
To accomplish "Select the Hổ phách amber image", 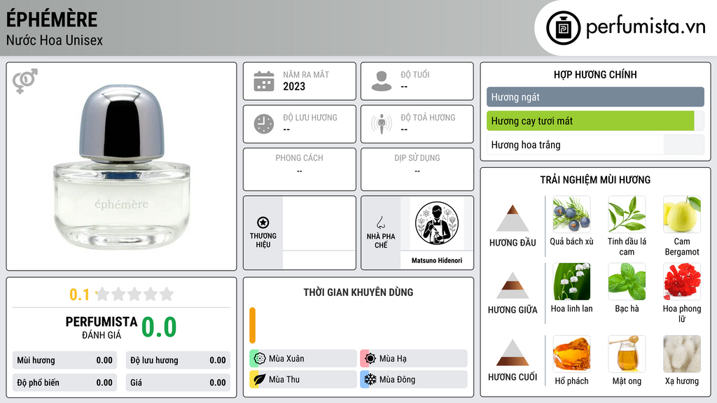I will coord(571,353).
